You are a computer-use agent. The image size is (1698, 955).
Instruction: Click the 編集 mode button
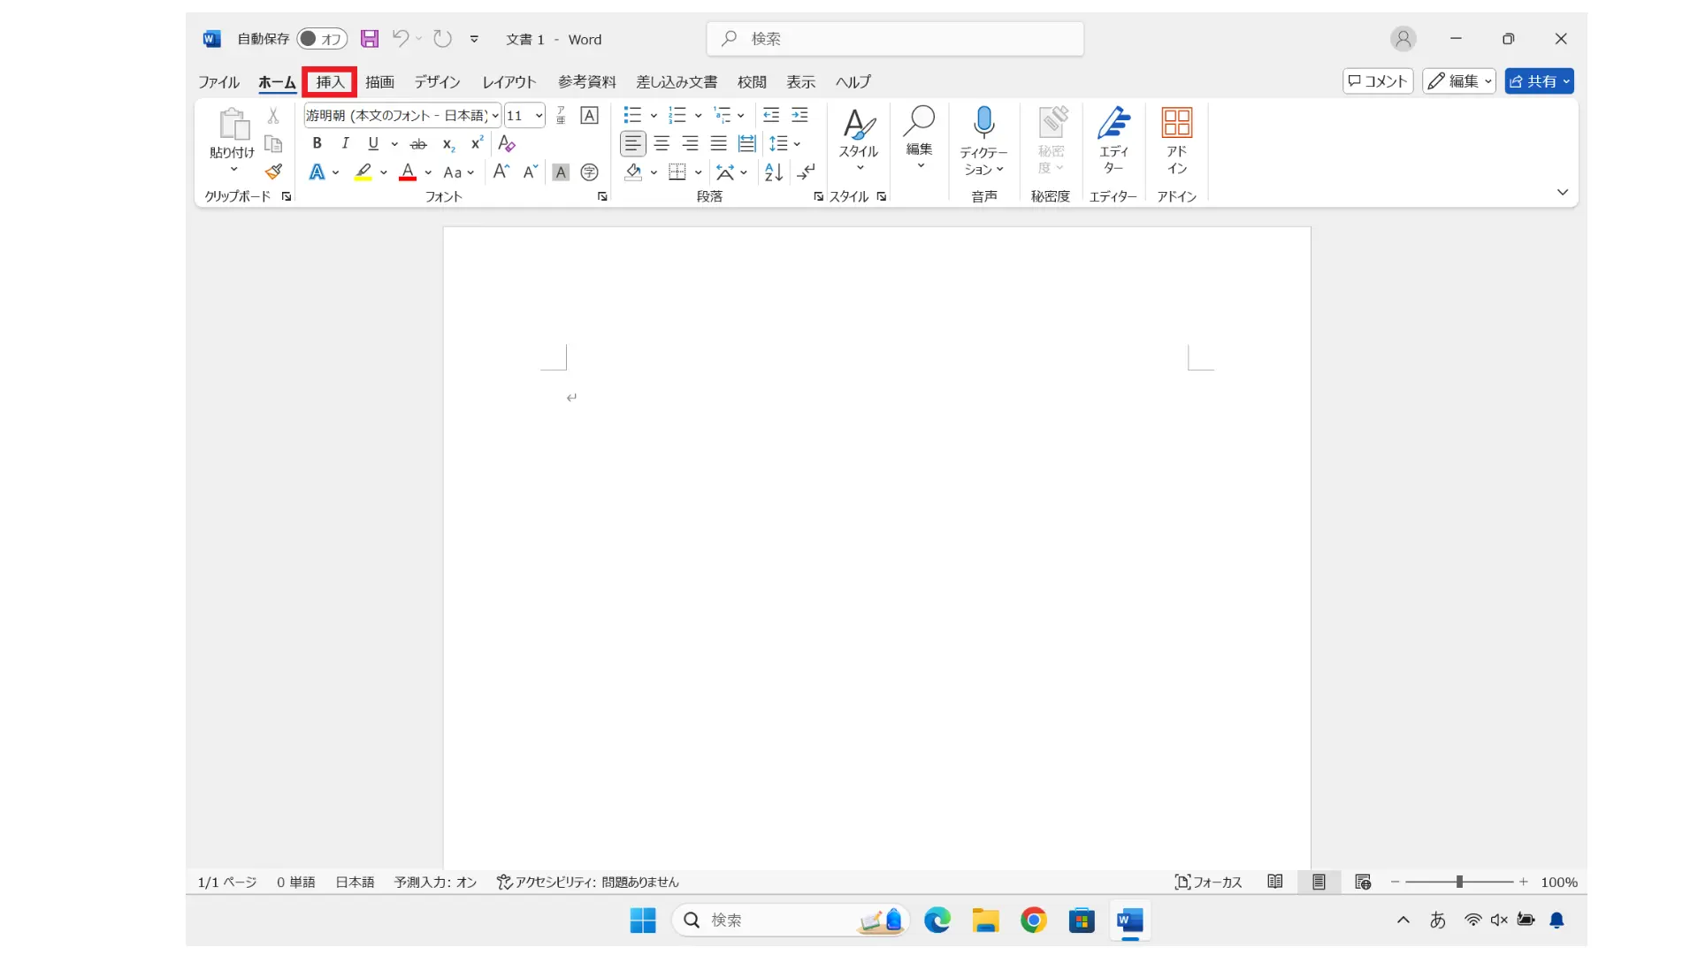pos(1459,81)
